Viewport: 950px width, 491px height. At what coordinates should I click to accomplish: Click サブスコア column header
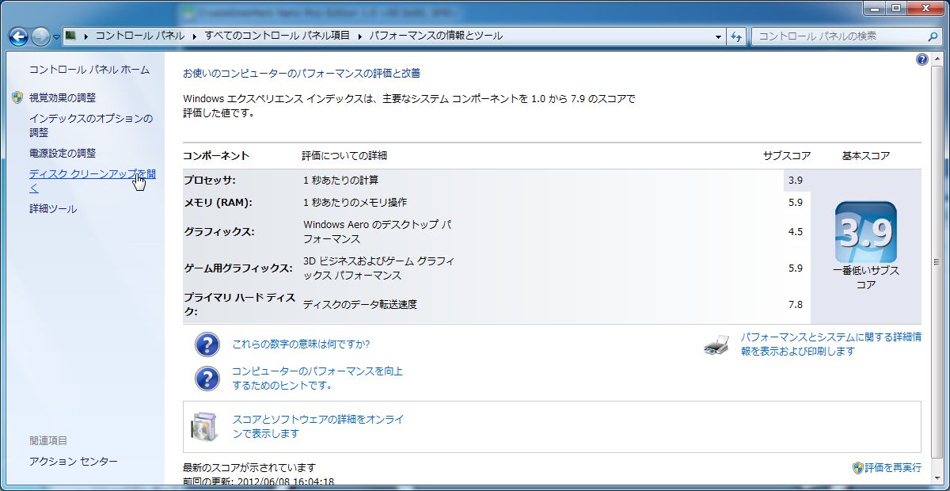786,156
